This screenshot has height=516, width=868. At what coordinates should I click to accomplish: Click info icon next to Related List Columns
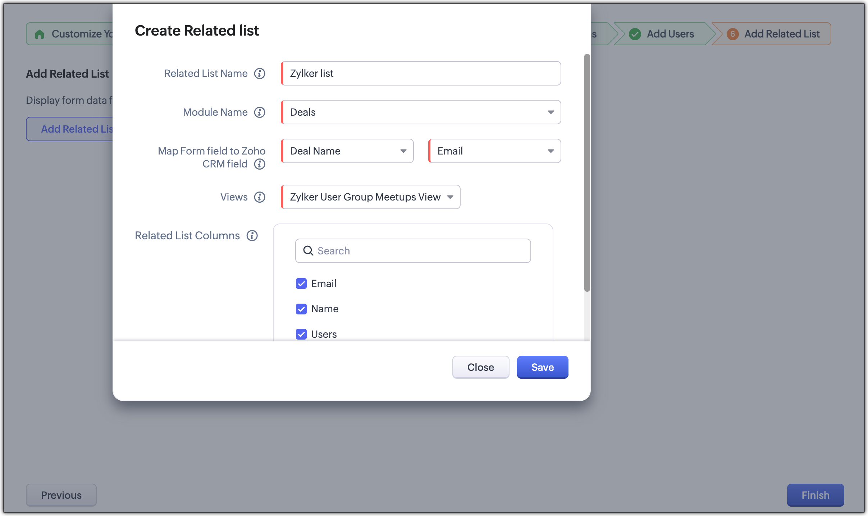coord(252,236)
